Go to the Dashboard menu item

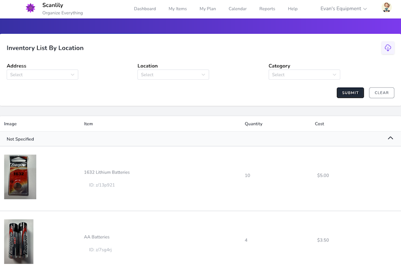(x=145, y=9)
